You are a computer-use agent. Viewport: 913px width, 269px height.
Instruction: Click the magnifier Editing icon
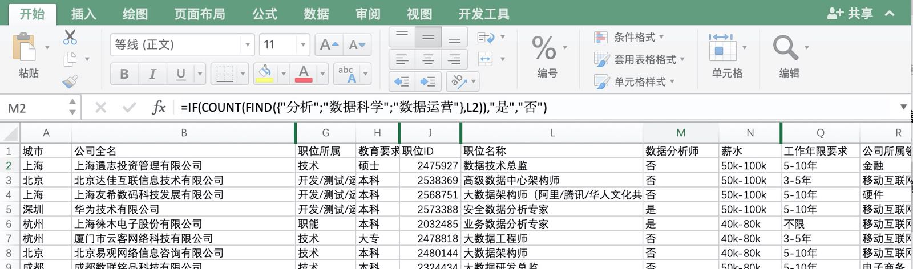pyautogui.click(x=786, y=48)
